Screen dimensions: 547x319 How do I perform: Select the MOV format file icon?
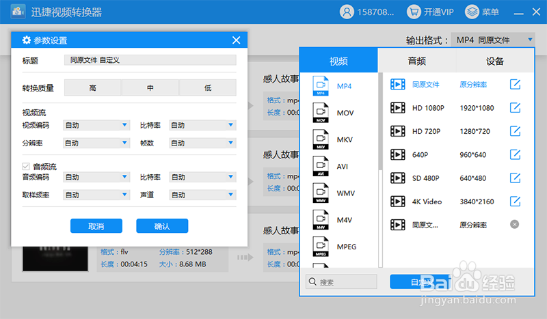321,113
